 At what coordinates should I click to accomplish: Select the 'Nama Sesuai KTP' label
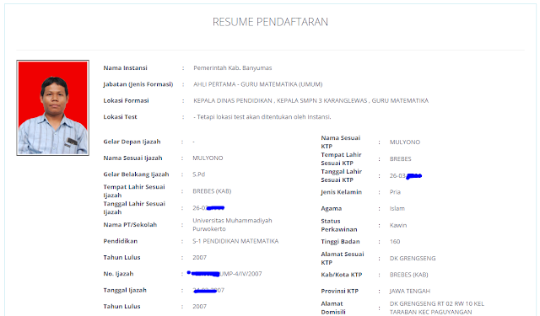pos(341,142)
